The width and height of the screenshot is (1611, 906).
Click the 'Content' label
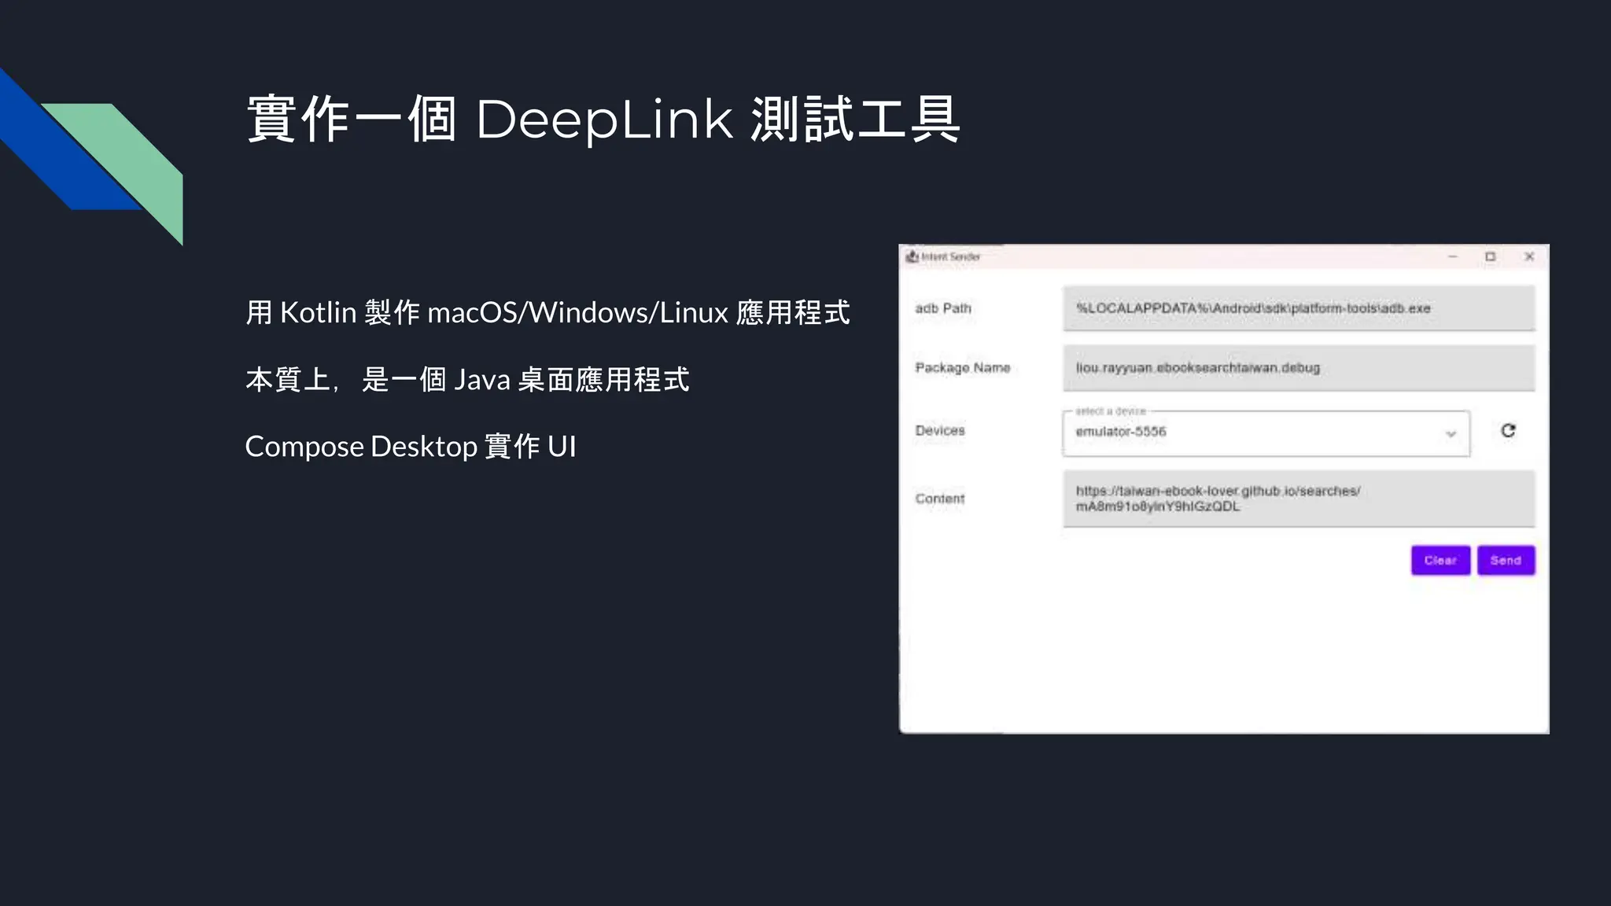939,499
